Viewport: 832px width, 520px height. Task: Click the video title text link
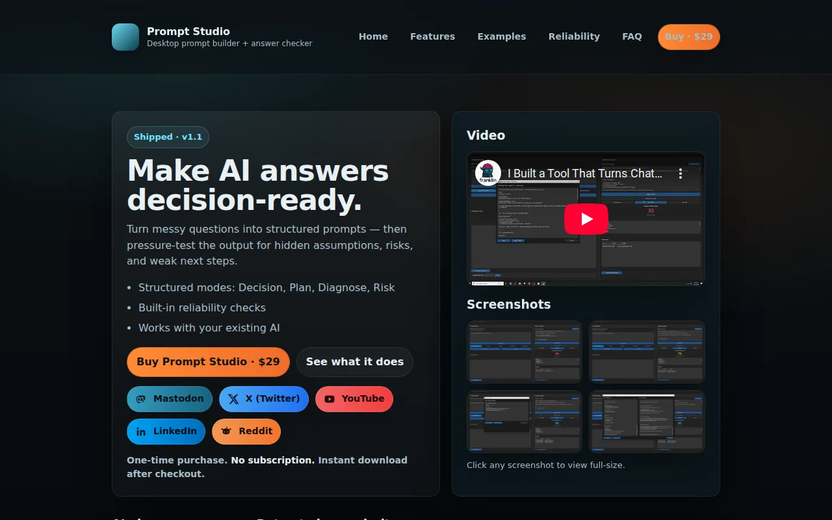coord(585,174)
